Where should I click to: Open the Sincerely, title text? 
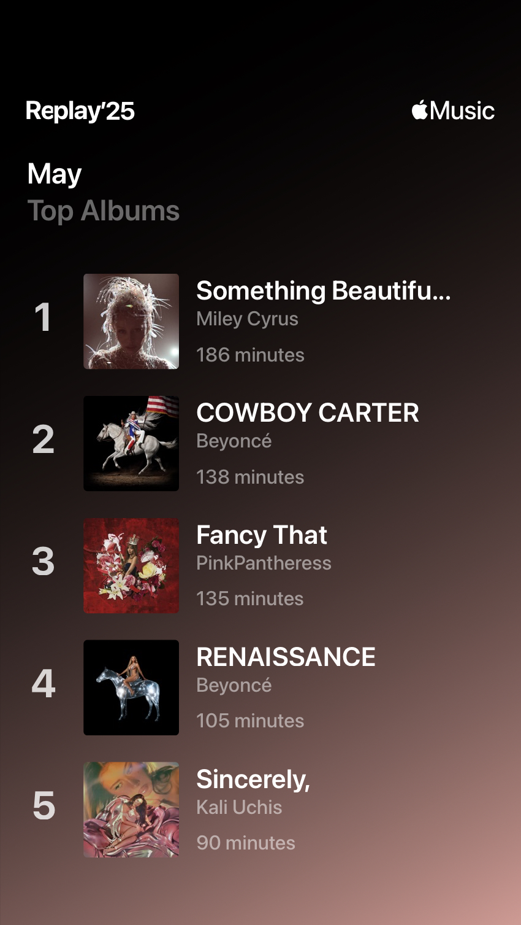pyautogui.click(x=253, y=779)
